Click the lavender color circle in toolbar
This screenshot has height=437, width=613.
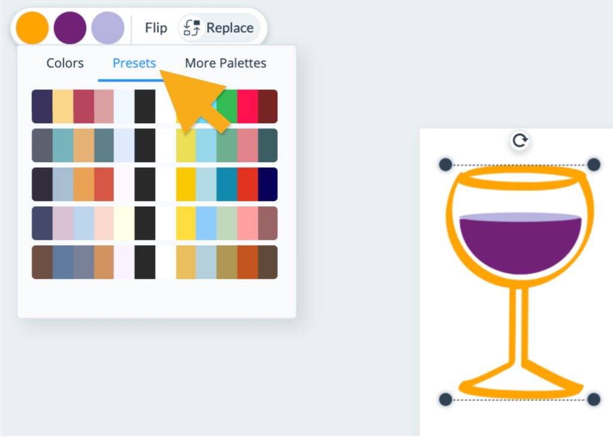click(108, 28)
